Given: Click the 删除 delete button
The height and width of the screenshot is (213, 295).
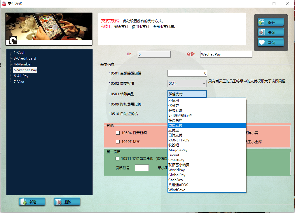Looking at the screenshot, I should [67, 202].
